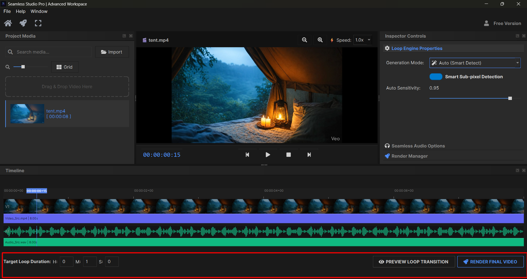Screen dimensions: 527x279
Task: Focus the Search media field
Action: (48, 52)
